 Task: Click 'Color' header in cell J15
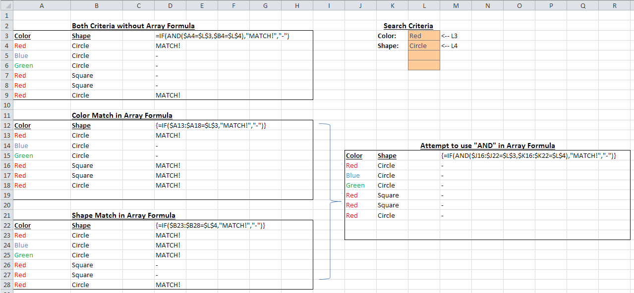(354, 155)
